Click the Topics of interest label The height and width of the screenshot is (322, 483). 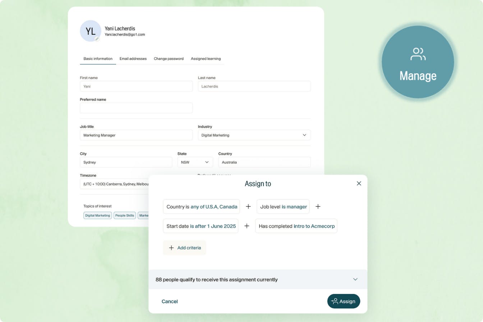tap(97, 206)
